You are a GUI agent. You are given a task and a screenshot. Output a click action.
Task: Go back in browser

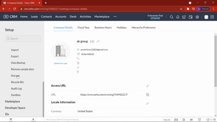(4, 9)
